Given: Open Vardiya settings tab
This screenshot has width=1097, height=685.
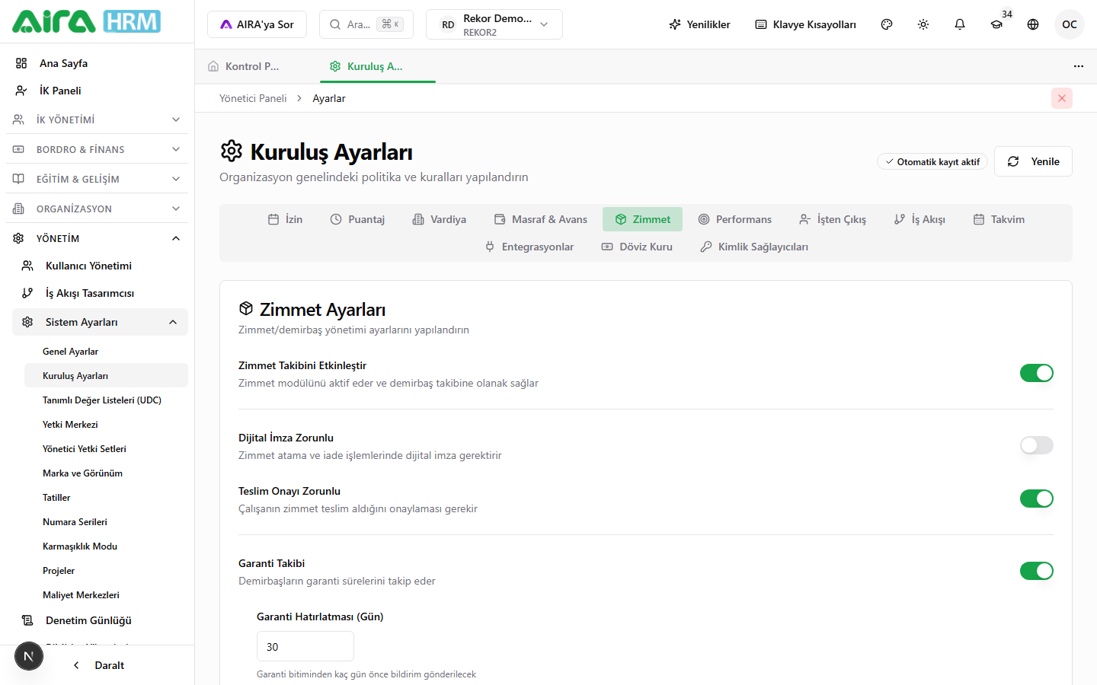Looking at the screenshot, I should point(440,219).
